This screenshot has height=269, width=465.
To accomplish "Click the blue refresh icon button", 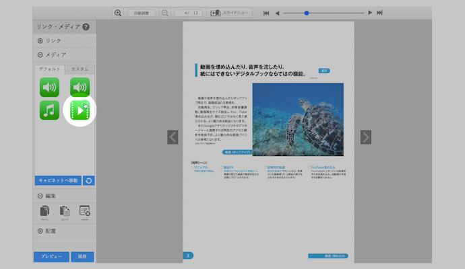I will (89, 181).
